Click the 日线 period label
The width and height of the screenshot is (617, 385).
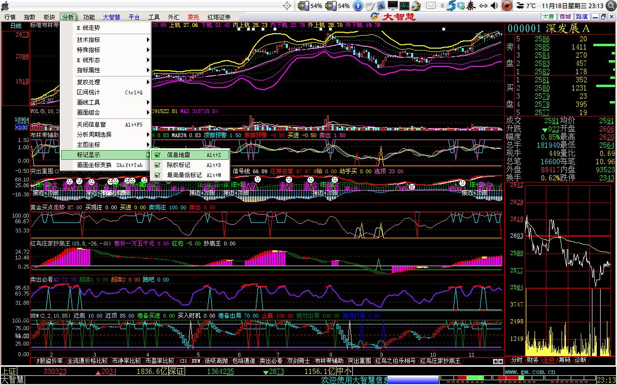pyautogui.click(x=15, y=26)
